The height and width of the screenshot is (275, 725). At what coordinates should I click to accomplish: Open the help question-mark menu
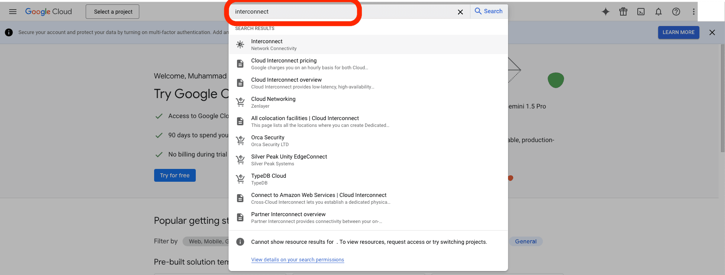[676, 12]
